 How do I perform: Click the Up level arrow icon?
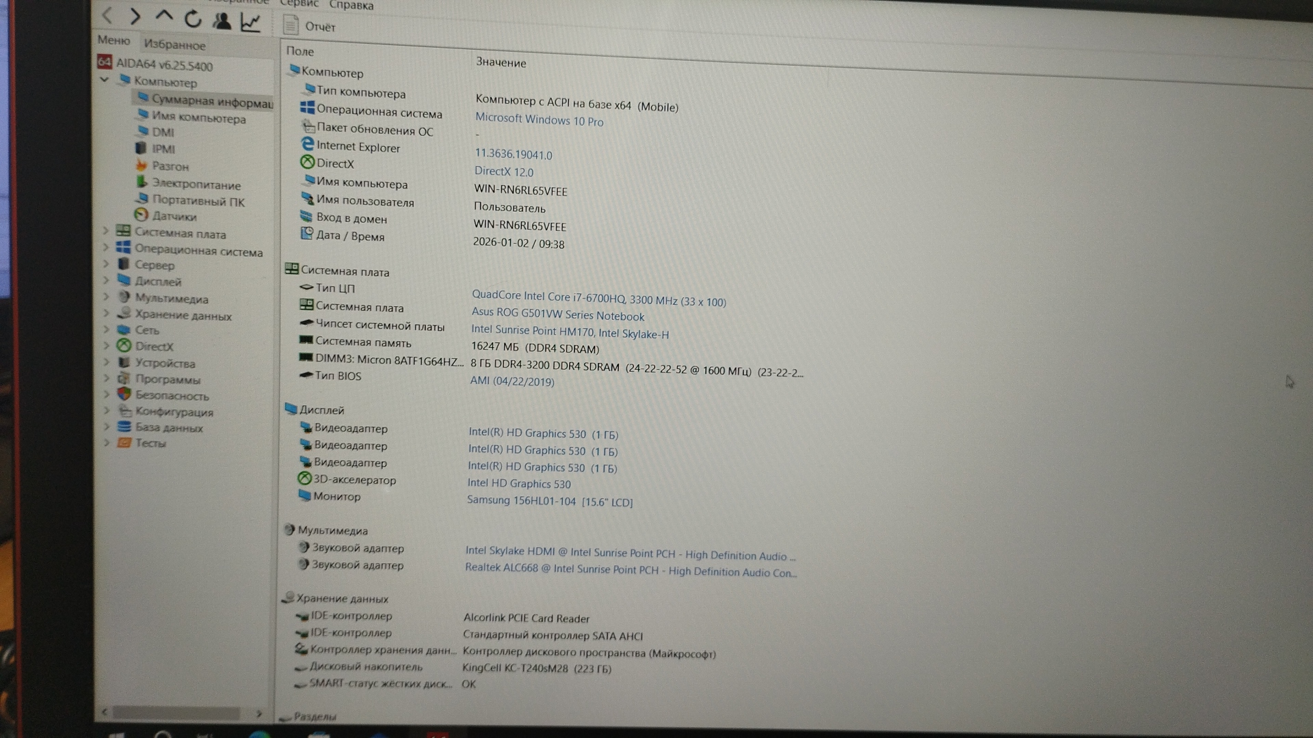164,16
